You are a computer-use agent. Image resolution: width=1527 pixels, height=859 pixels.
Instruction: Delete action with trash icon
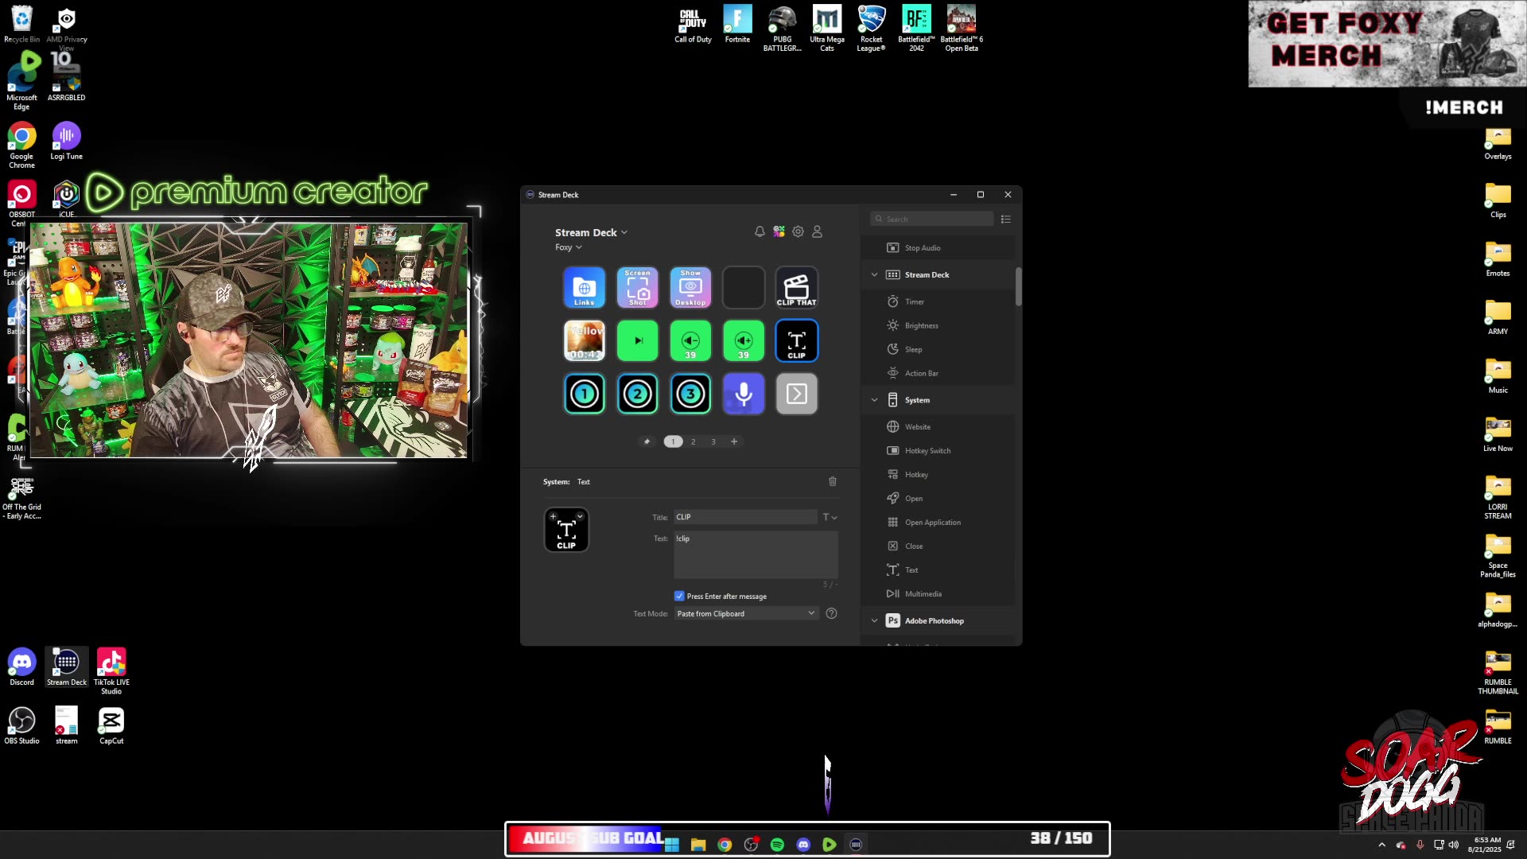(x=833, y=481)
